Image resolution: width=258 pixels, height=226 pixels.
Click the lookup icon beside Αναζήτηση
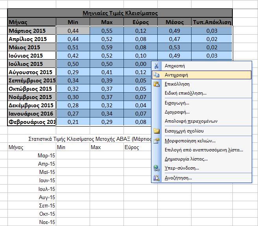(x=157, y=178)
